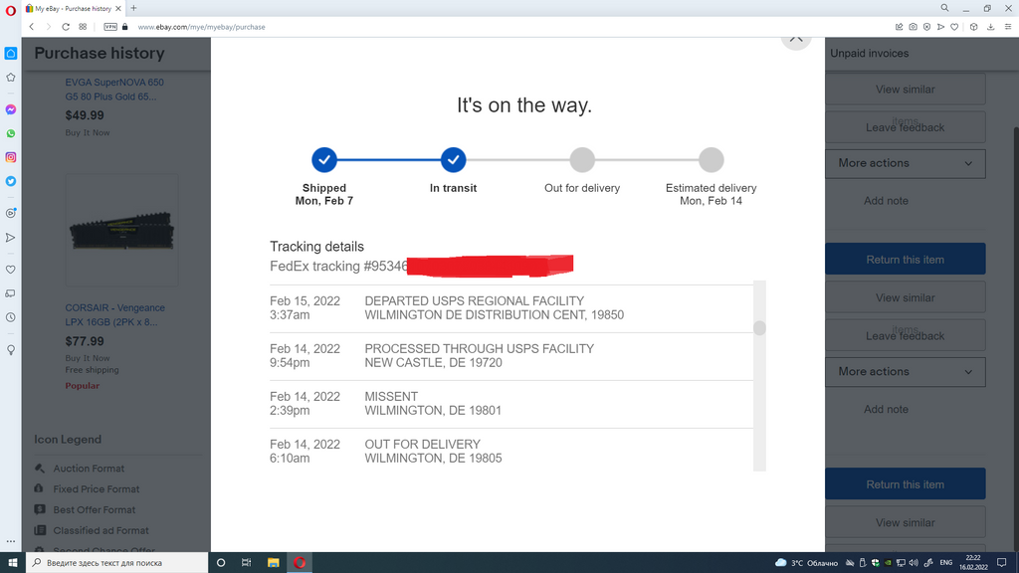
Task: Click the tracking list scrollbar thumb
Action: click(759, 328)
